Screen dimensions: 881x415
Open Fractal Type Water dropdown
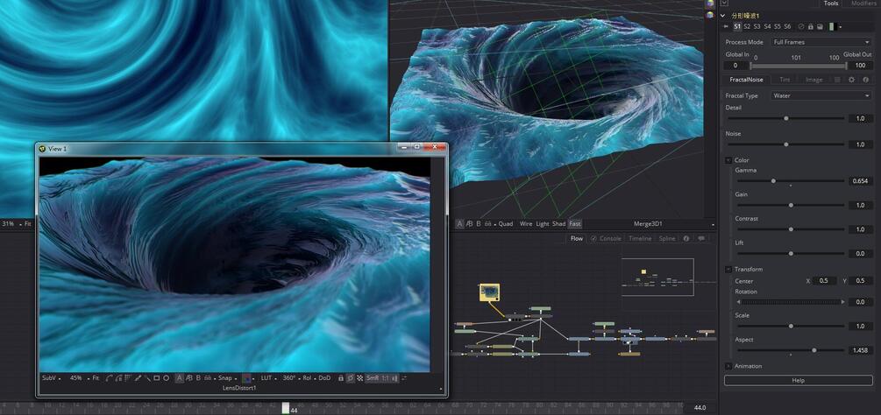click(x=821, y=96)
